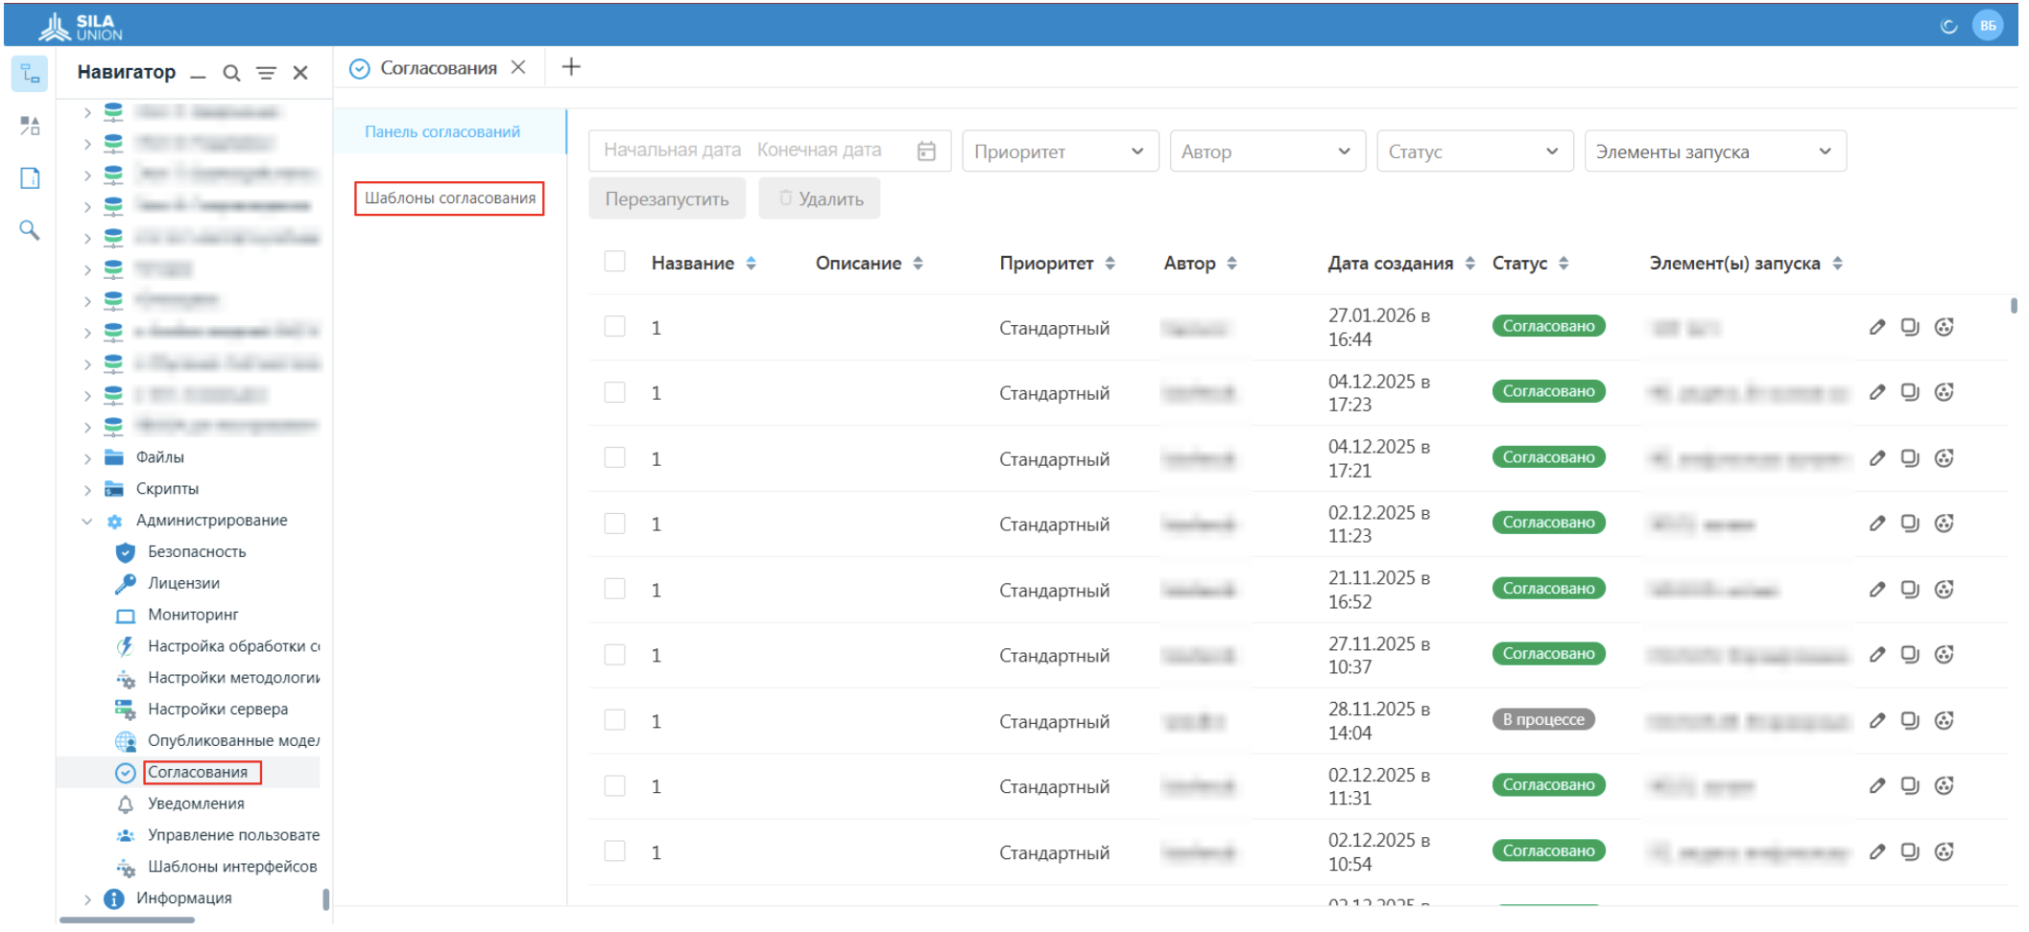Image resolution: width=2029 pixels, height=932 pixels.
Task: Click the search icon in the Навигатор panel header
Action: 232,72
